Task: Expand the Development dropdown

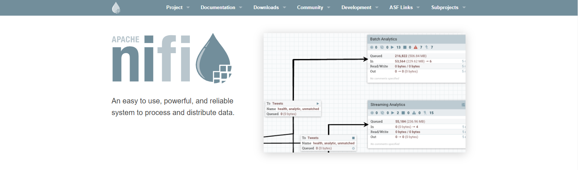Action: 360,7
